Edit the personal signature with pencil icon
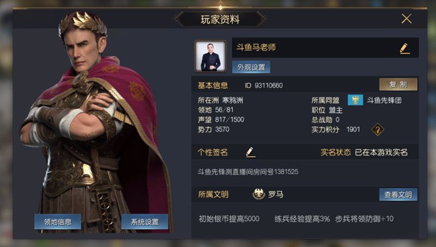 [x=250, y=152]
